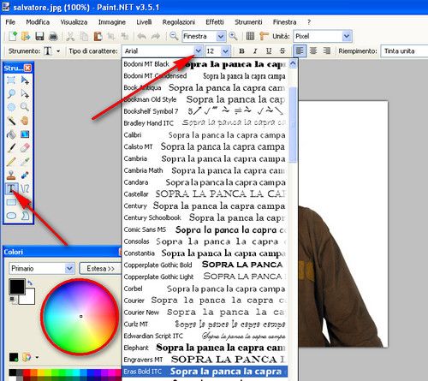Select the Paint Bucket tool
Screen dimensions: 428x381
point(11,134)
